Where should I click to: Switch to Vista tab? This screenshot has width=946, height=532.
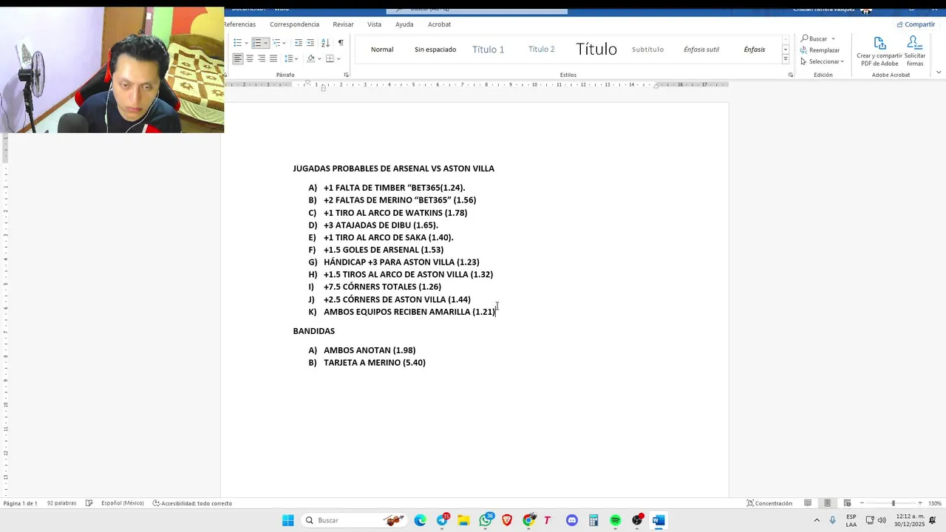pyautogui.click(x=375, y=24)
